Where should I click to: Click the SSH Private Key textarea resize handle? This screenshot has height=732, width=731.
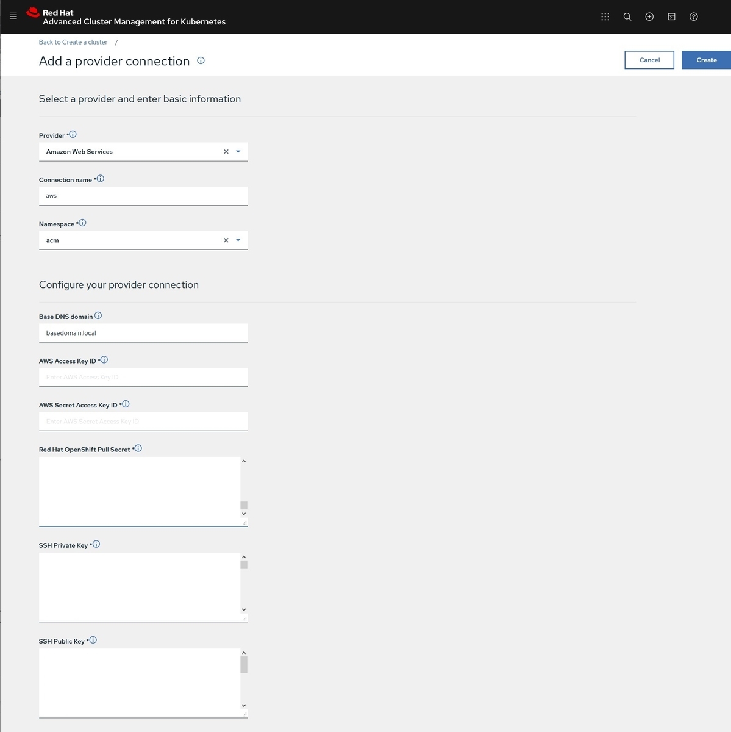(244, 619)
